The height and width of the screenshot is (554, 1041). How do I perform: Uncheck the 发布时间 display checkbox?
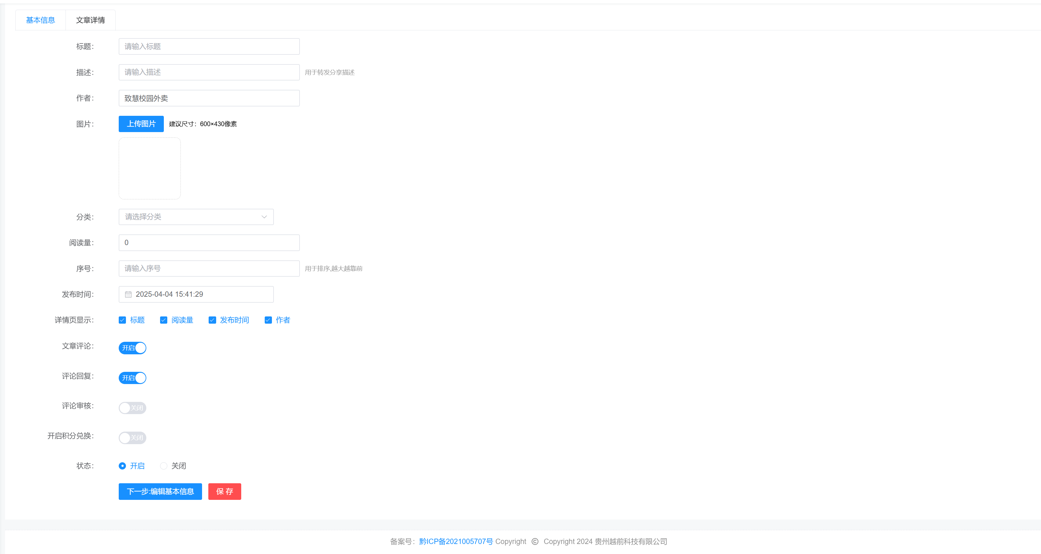[212, 320]
